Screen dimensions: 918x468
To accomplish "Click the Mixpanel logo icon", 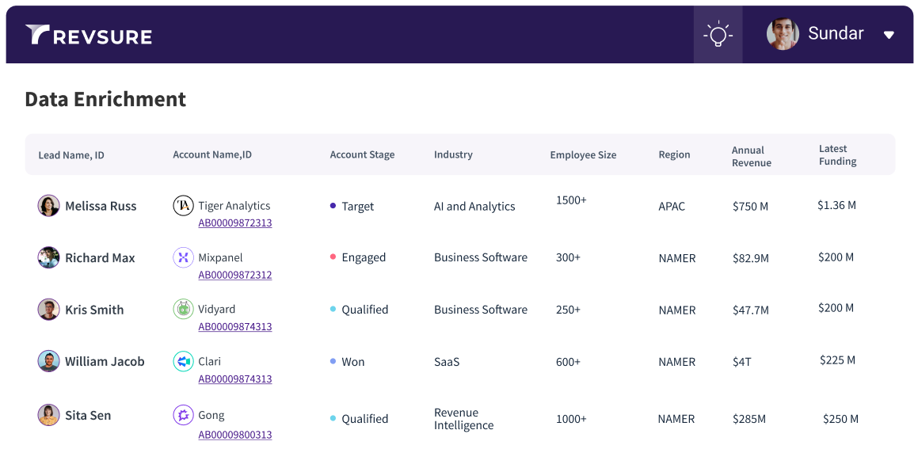I will coord(183,257).
